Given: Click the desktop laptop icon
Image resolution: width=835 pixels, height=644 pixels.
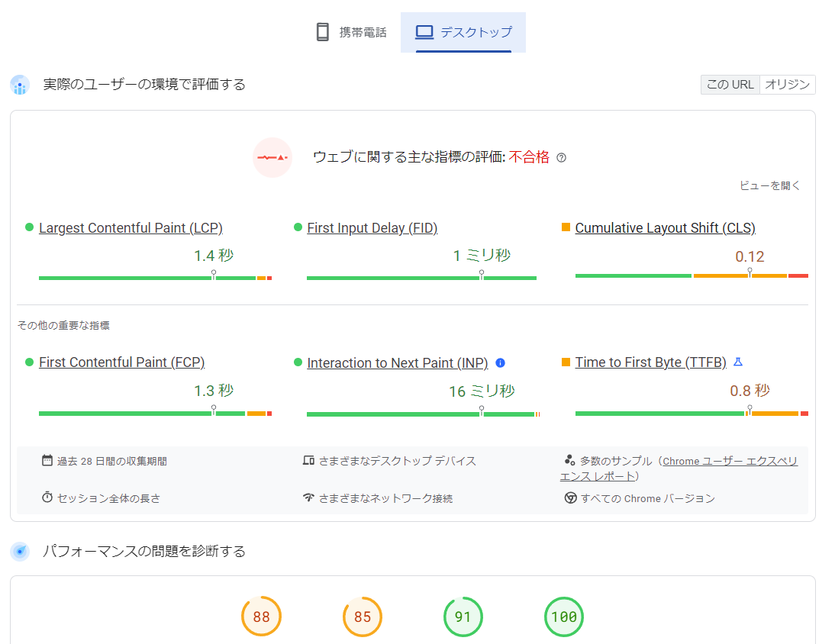Looking at the screenshot, I should (x=424, y=32).
